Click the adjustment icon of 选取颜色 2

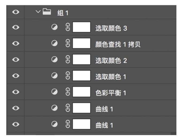coord(54,60)
